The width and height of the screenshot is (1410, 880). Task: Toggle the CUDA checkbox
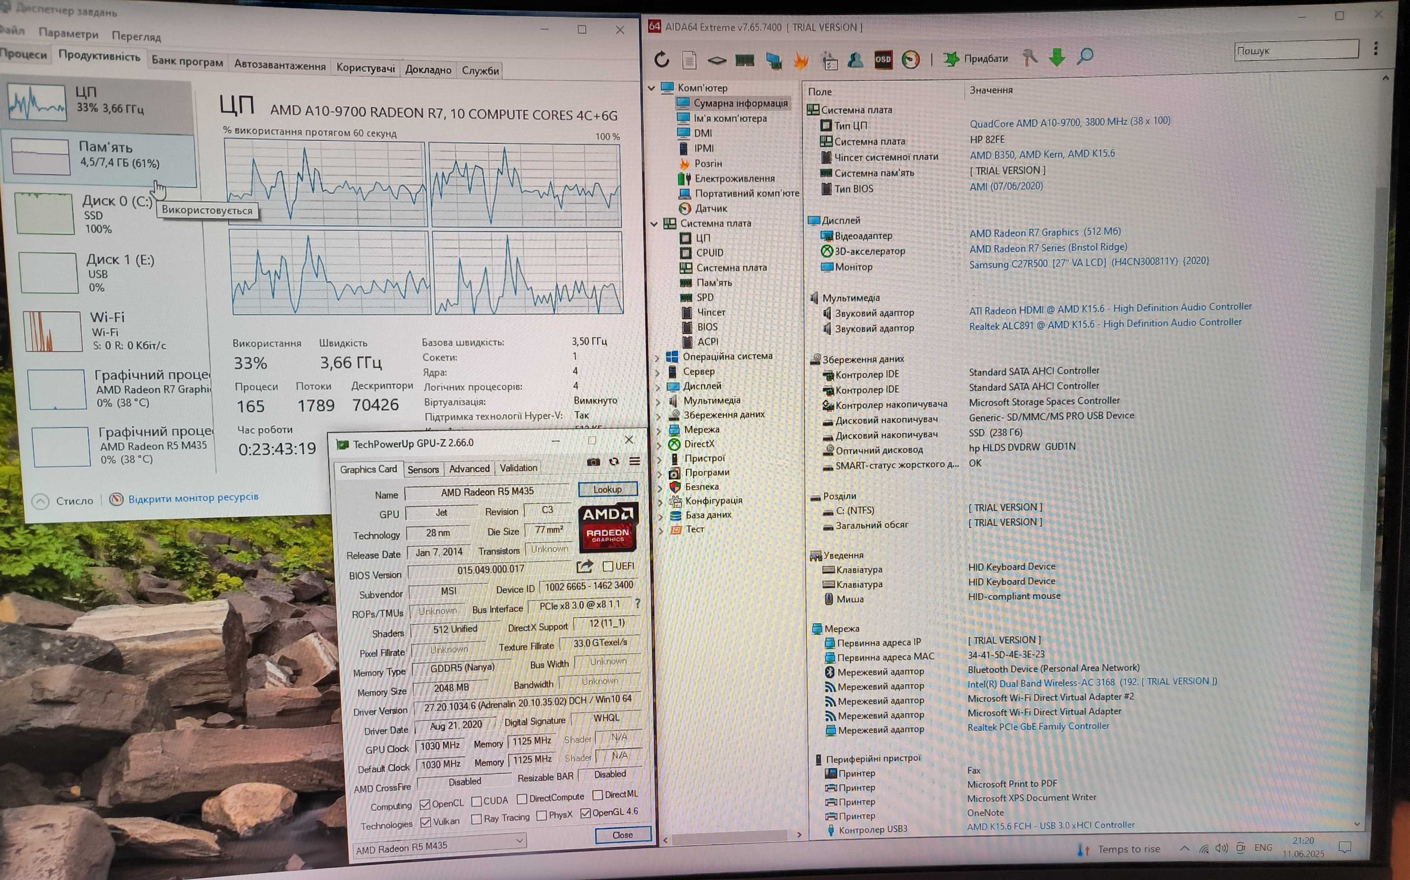[x=476, y=801]
